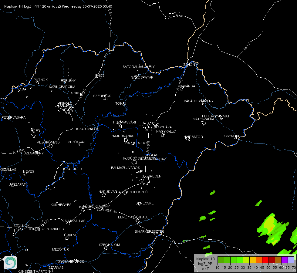Pick the 35–40 dBZ yellow legend swatch
297x273 pixels.
coord(253,260)
